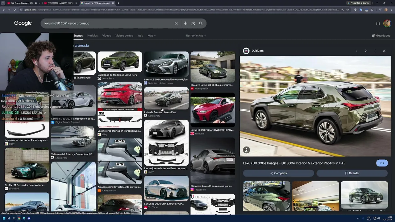Switch to the Videos cortos tab
The image size is (395, 222).
coord(124,36)
